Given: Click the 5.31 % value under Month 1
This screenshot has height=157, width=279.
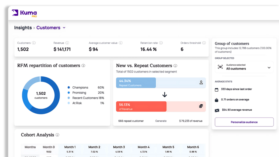Looking at the screenshot, I should [70, 152].
